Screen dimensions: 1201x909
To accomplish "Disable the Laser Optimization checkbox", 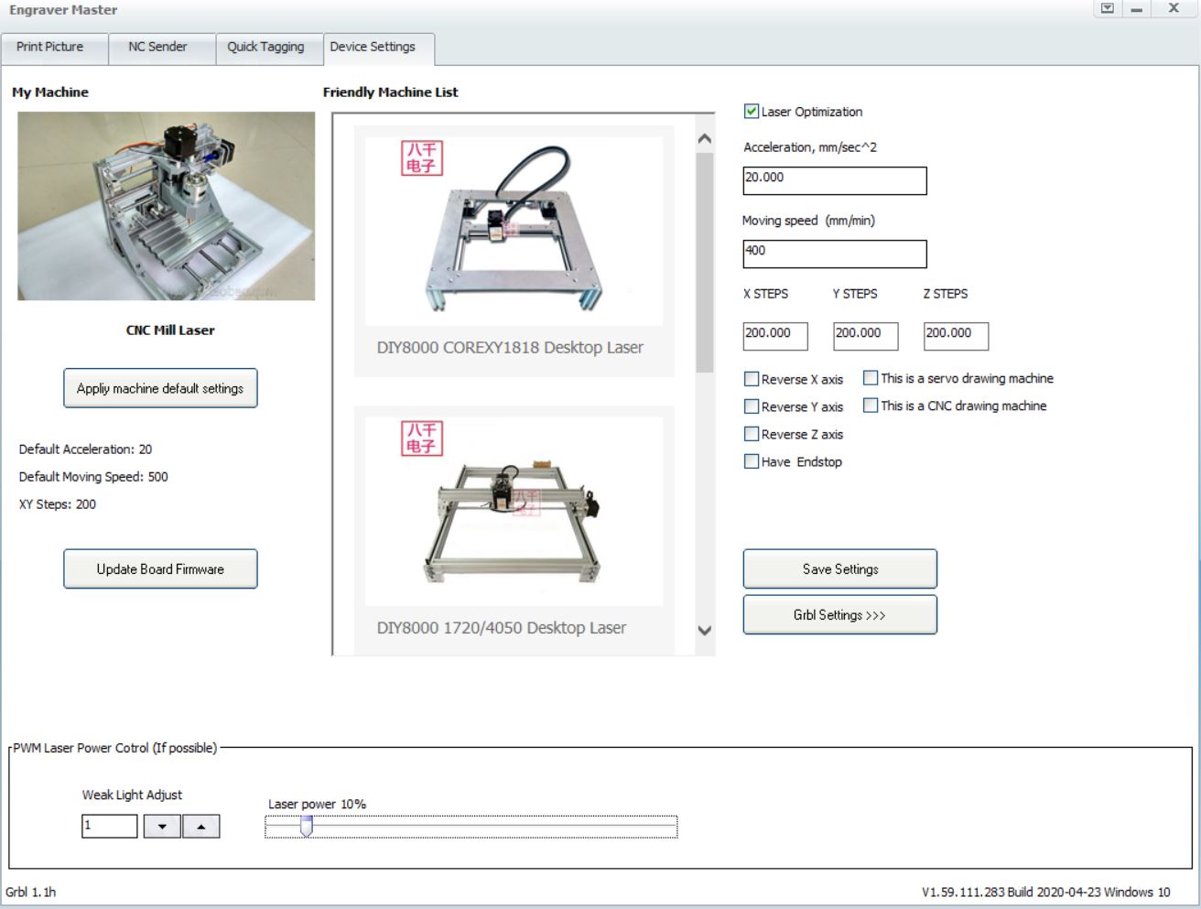I will point(751,111).
